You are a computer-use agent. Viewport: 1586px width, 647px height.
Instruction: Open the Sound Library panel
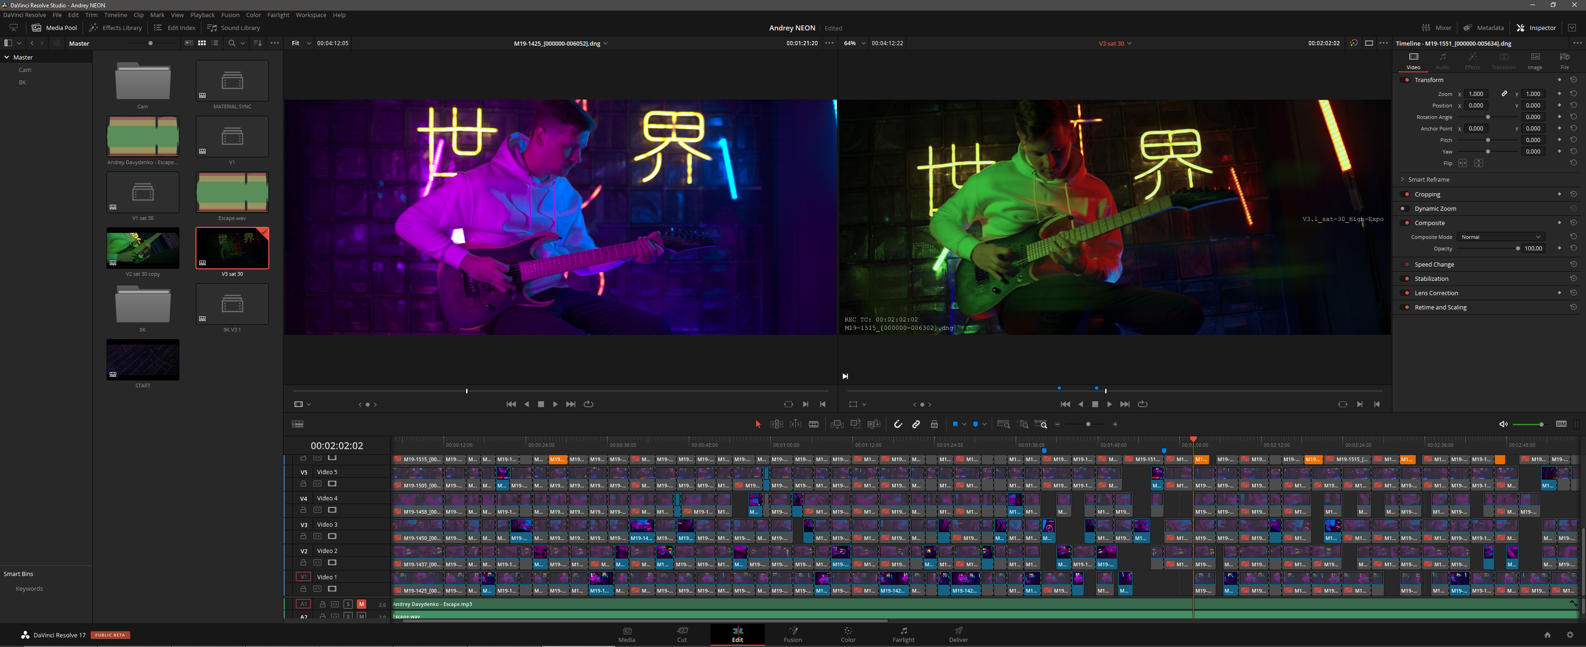coord(233,28)
